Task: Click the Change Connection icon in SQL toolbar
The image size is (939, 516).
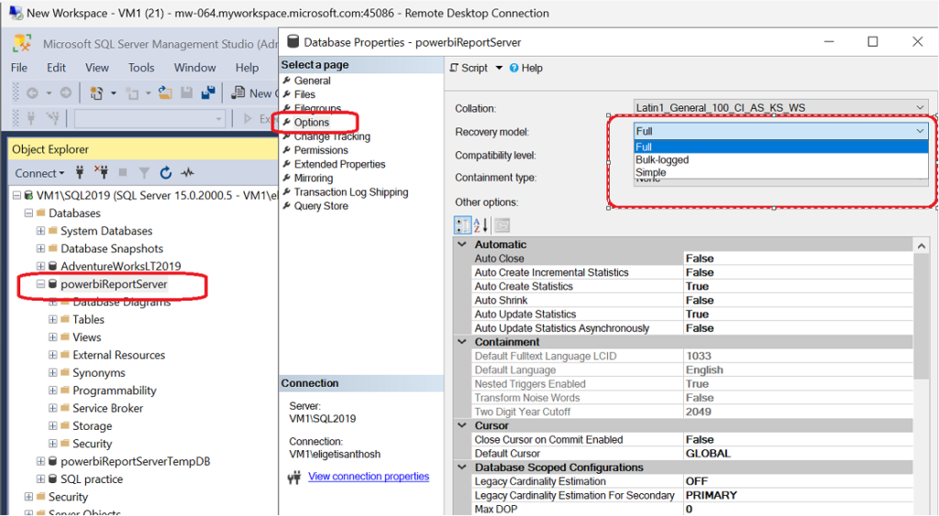Action: [x=52, y=118]
